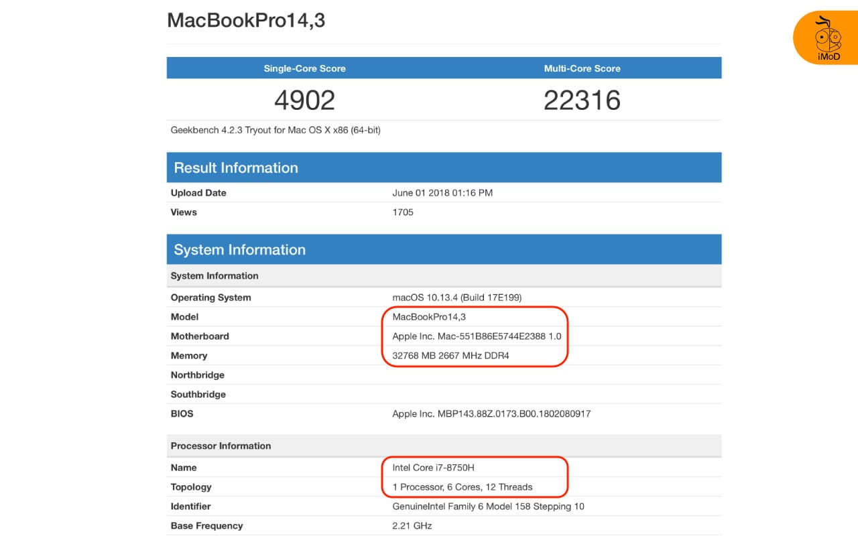
Task: Click the Processor Information subsection header
Action: click(x=221, y=446)
